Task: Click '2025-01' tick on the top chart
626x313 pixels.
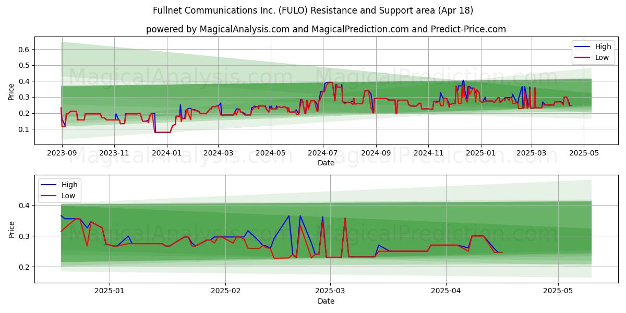Action: click(x=481, y=153)
